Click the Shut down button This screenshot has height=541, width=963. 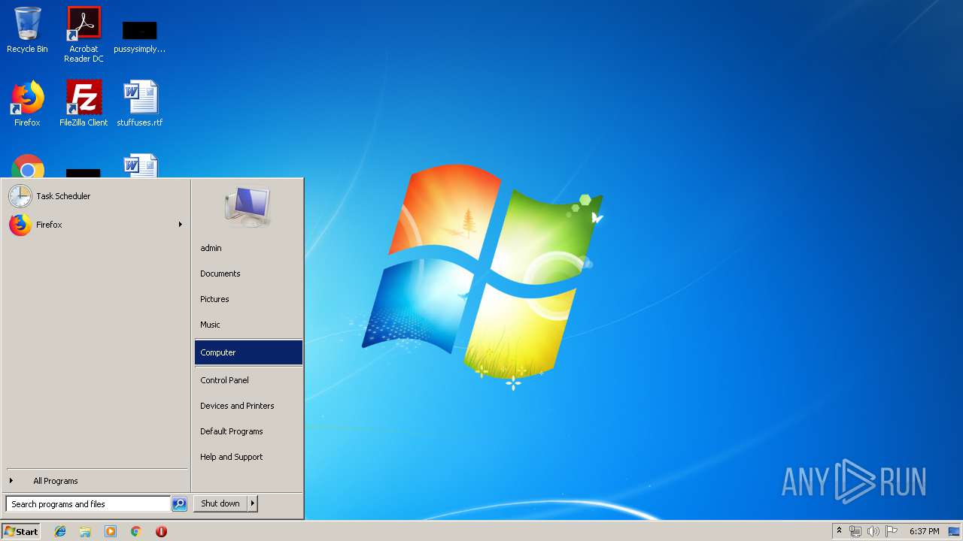click(220, 503)
